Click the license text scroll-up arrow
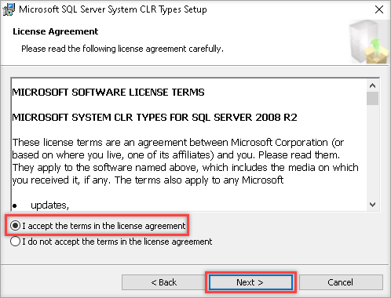The height and width of the screenshot is (298, 391). (x=372, y=85)
